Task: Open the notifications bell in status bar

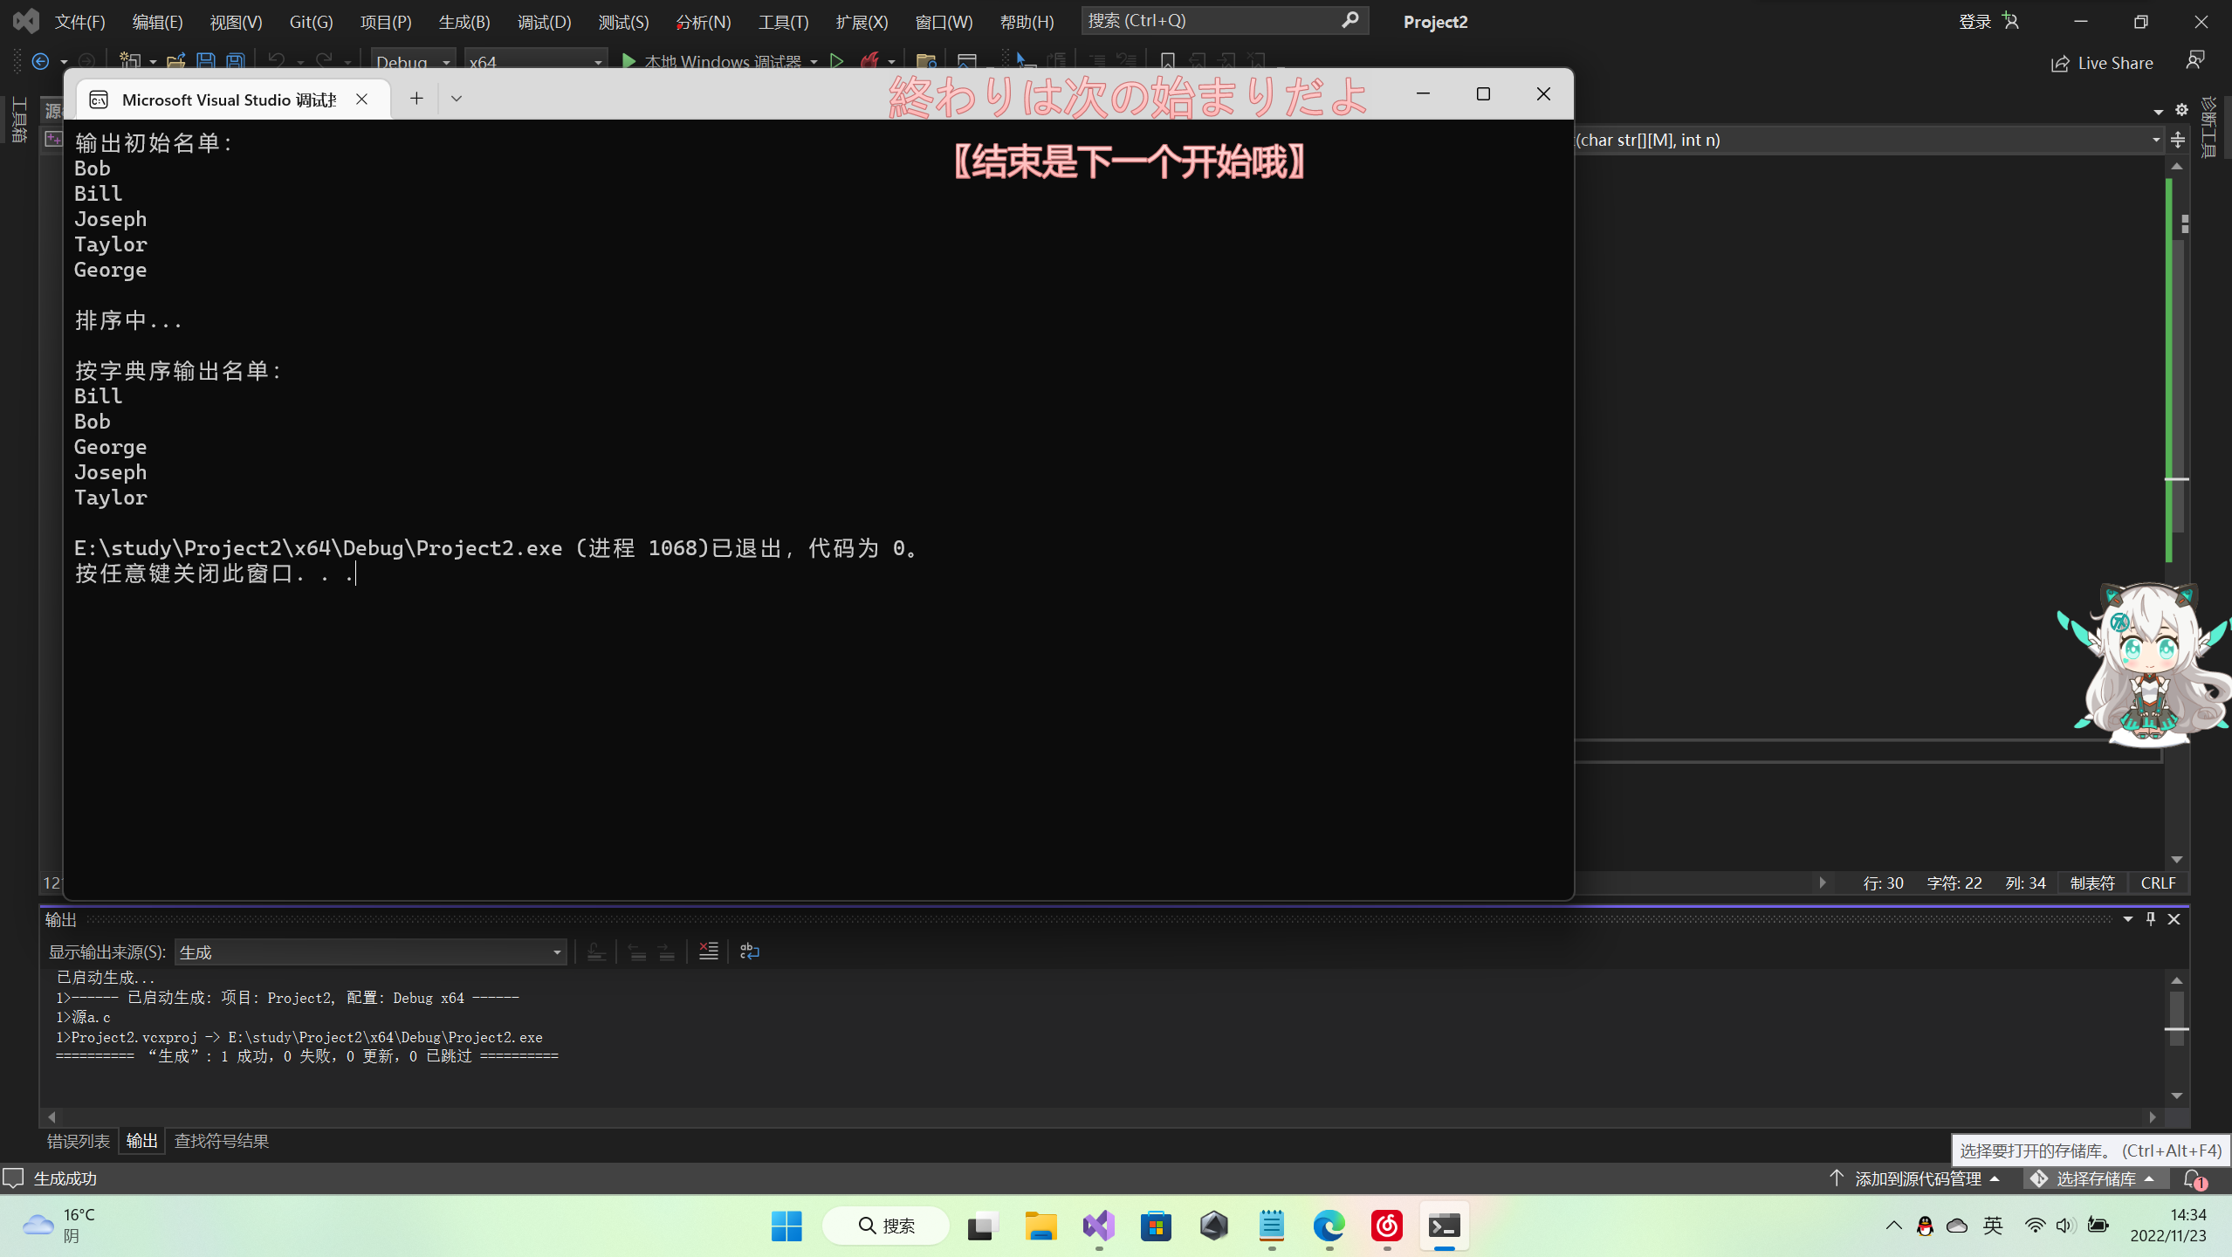Action: [x=2193, y=1178]
